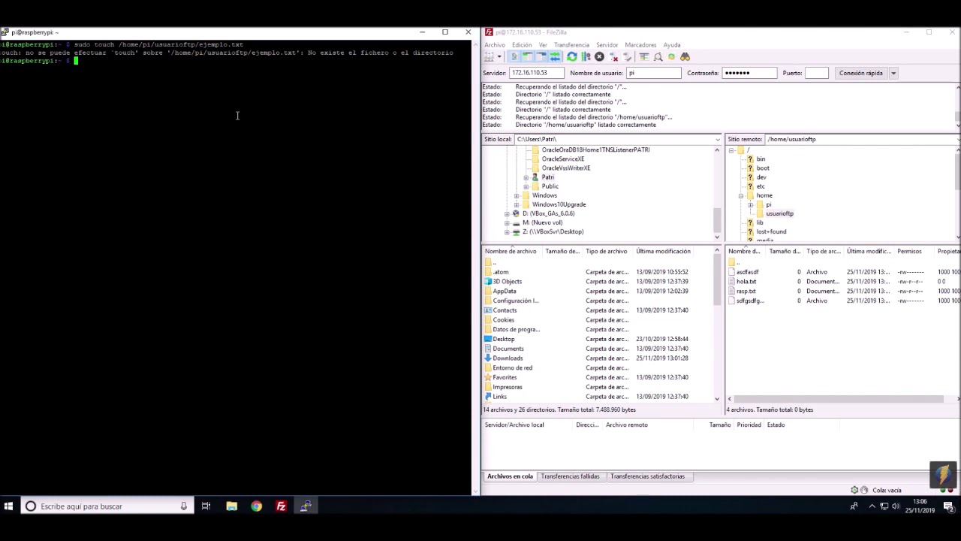Click the hola.txt file icon in remote list
This screenshot has width=961, height=541.
click(x=733, y=281)
